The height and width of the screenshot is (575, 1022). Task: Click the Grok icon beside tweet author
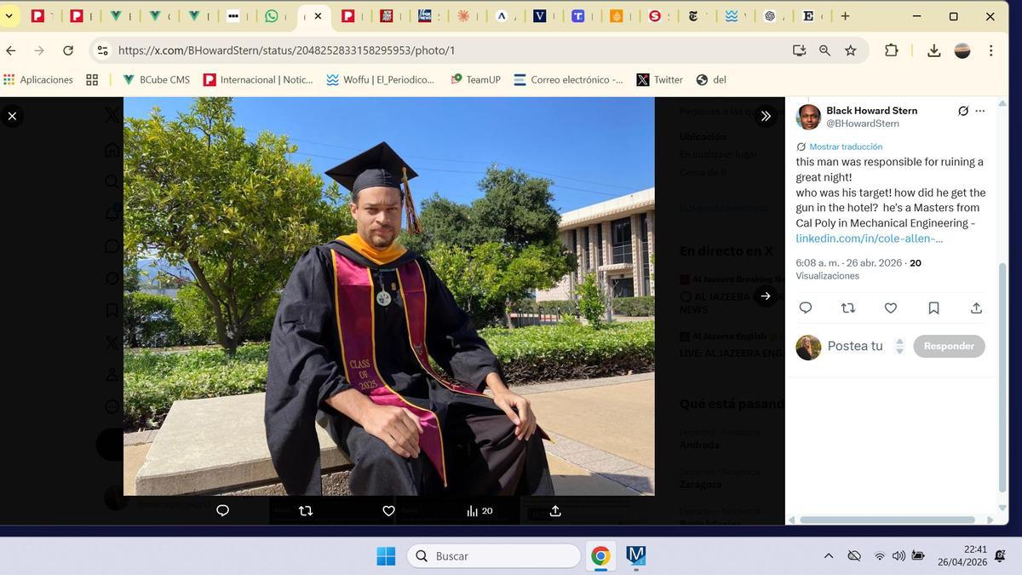pyautogui.click(x=963, y=111)
